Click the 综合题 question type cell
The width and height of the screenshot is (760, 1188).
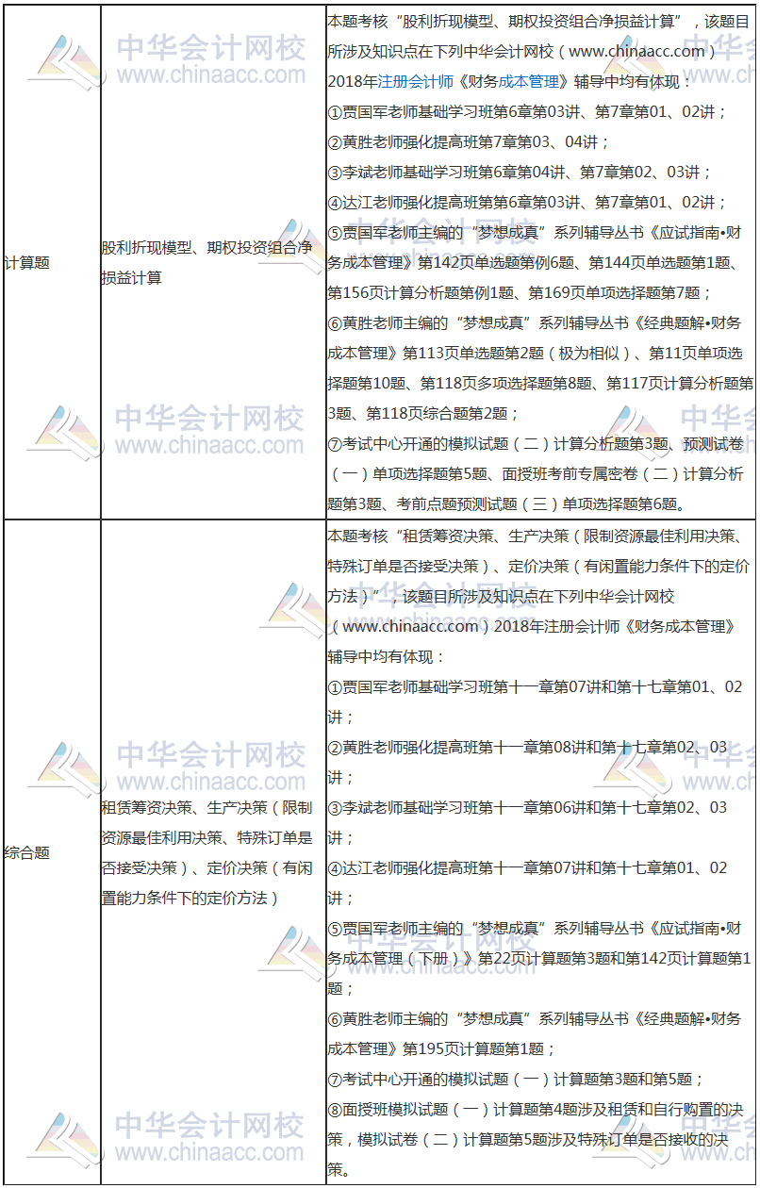click(27, 852)
